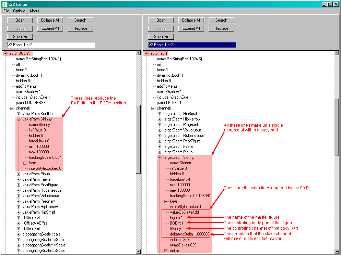Image resolution: width=341 pixels, height=255 pixels.
Task: Collapse valueParm Skinny node
Action: point(18,119)
